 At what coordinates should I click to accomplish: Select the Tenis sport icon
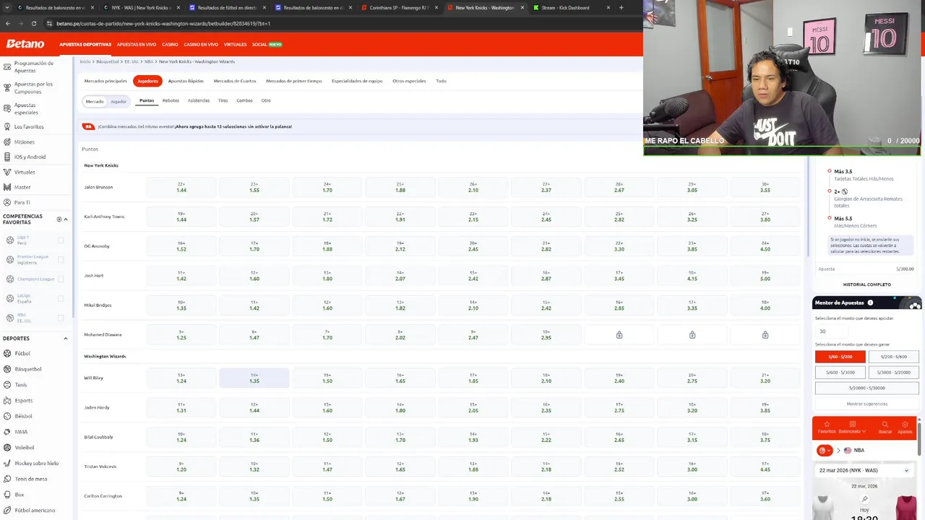point(7,385)
